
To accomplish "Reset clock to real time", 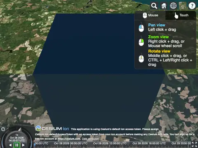I will (3, 129).
